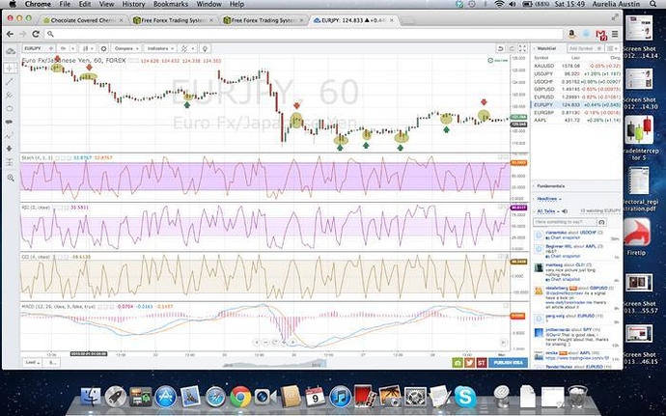This screenshot has width=666, height=416.
Task: Toggle chat sound speaker icon near All Talks
Action: (565, 210)
